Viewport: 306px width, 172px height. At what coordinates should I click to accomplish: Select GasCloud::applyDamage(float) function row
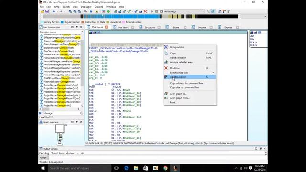tap(60, 51)
